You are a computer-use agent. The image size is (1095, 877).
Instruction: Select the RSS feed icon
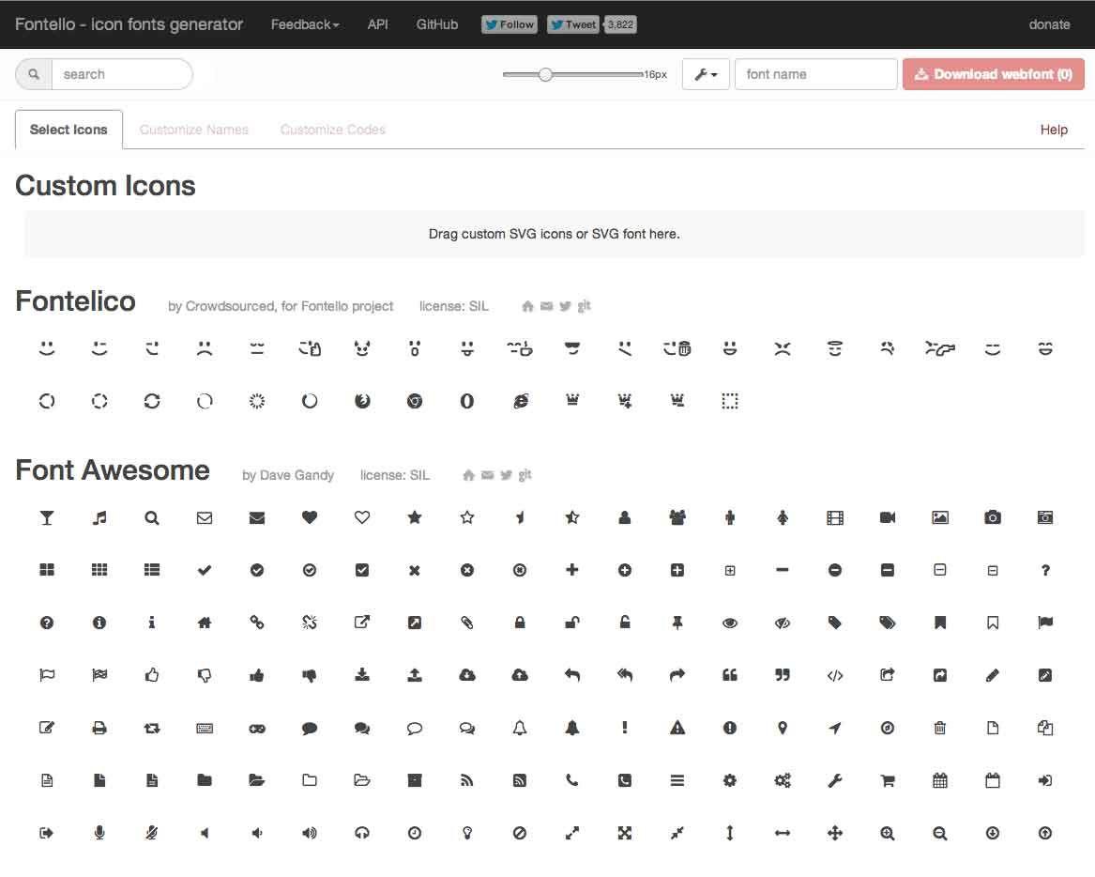click(466, 780)
